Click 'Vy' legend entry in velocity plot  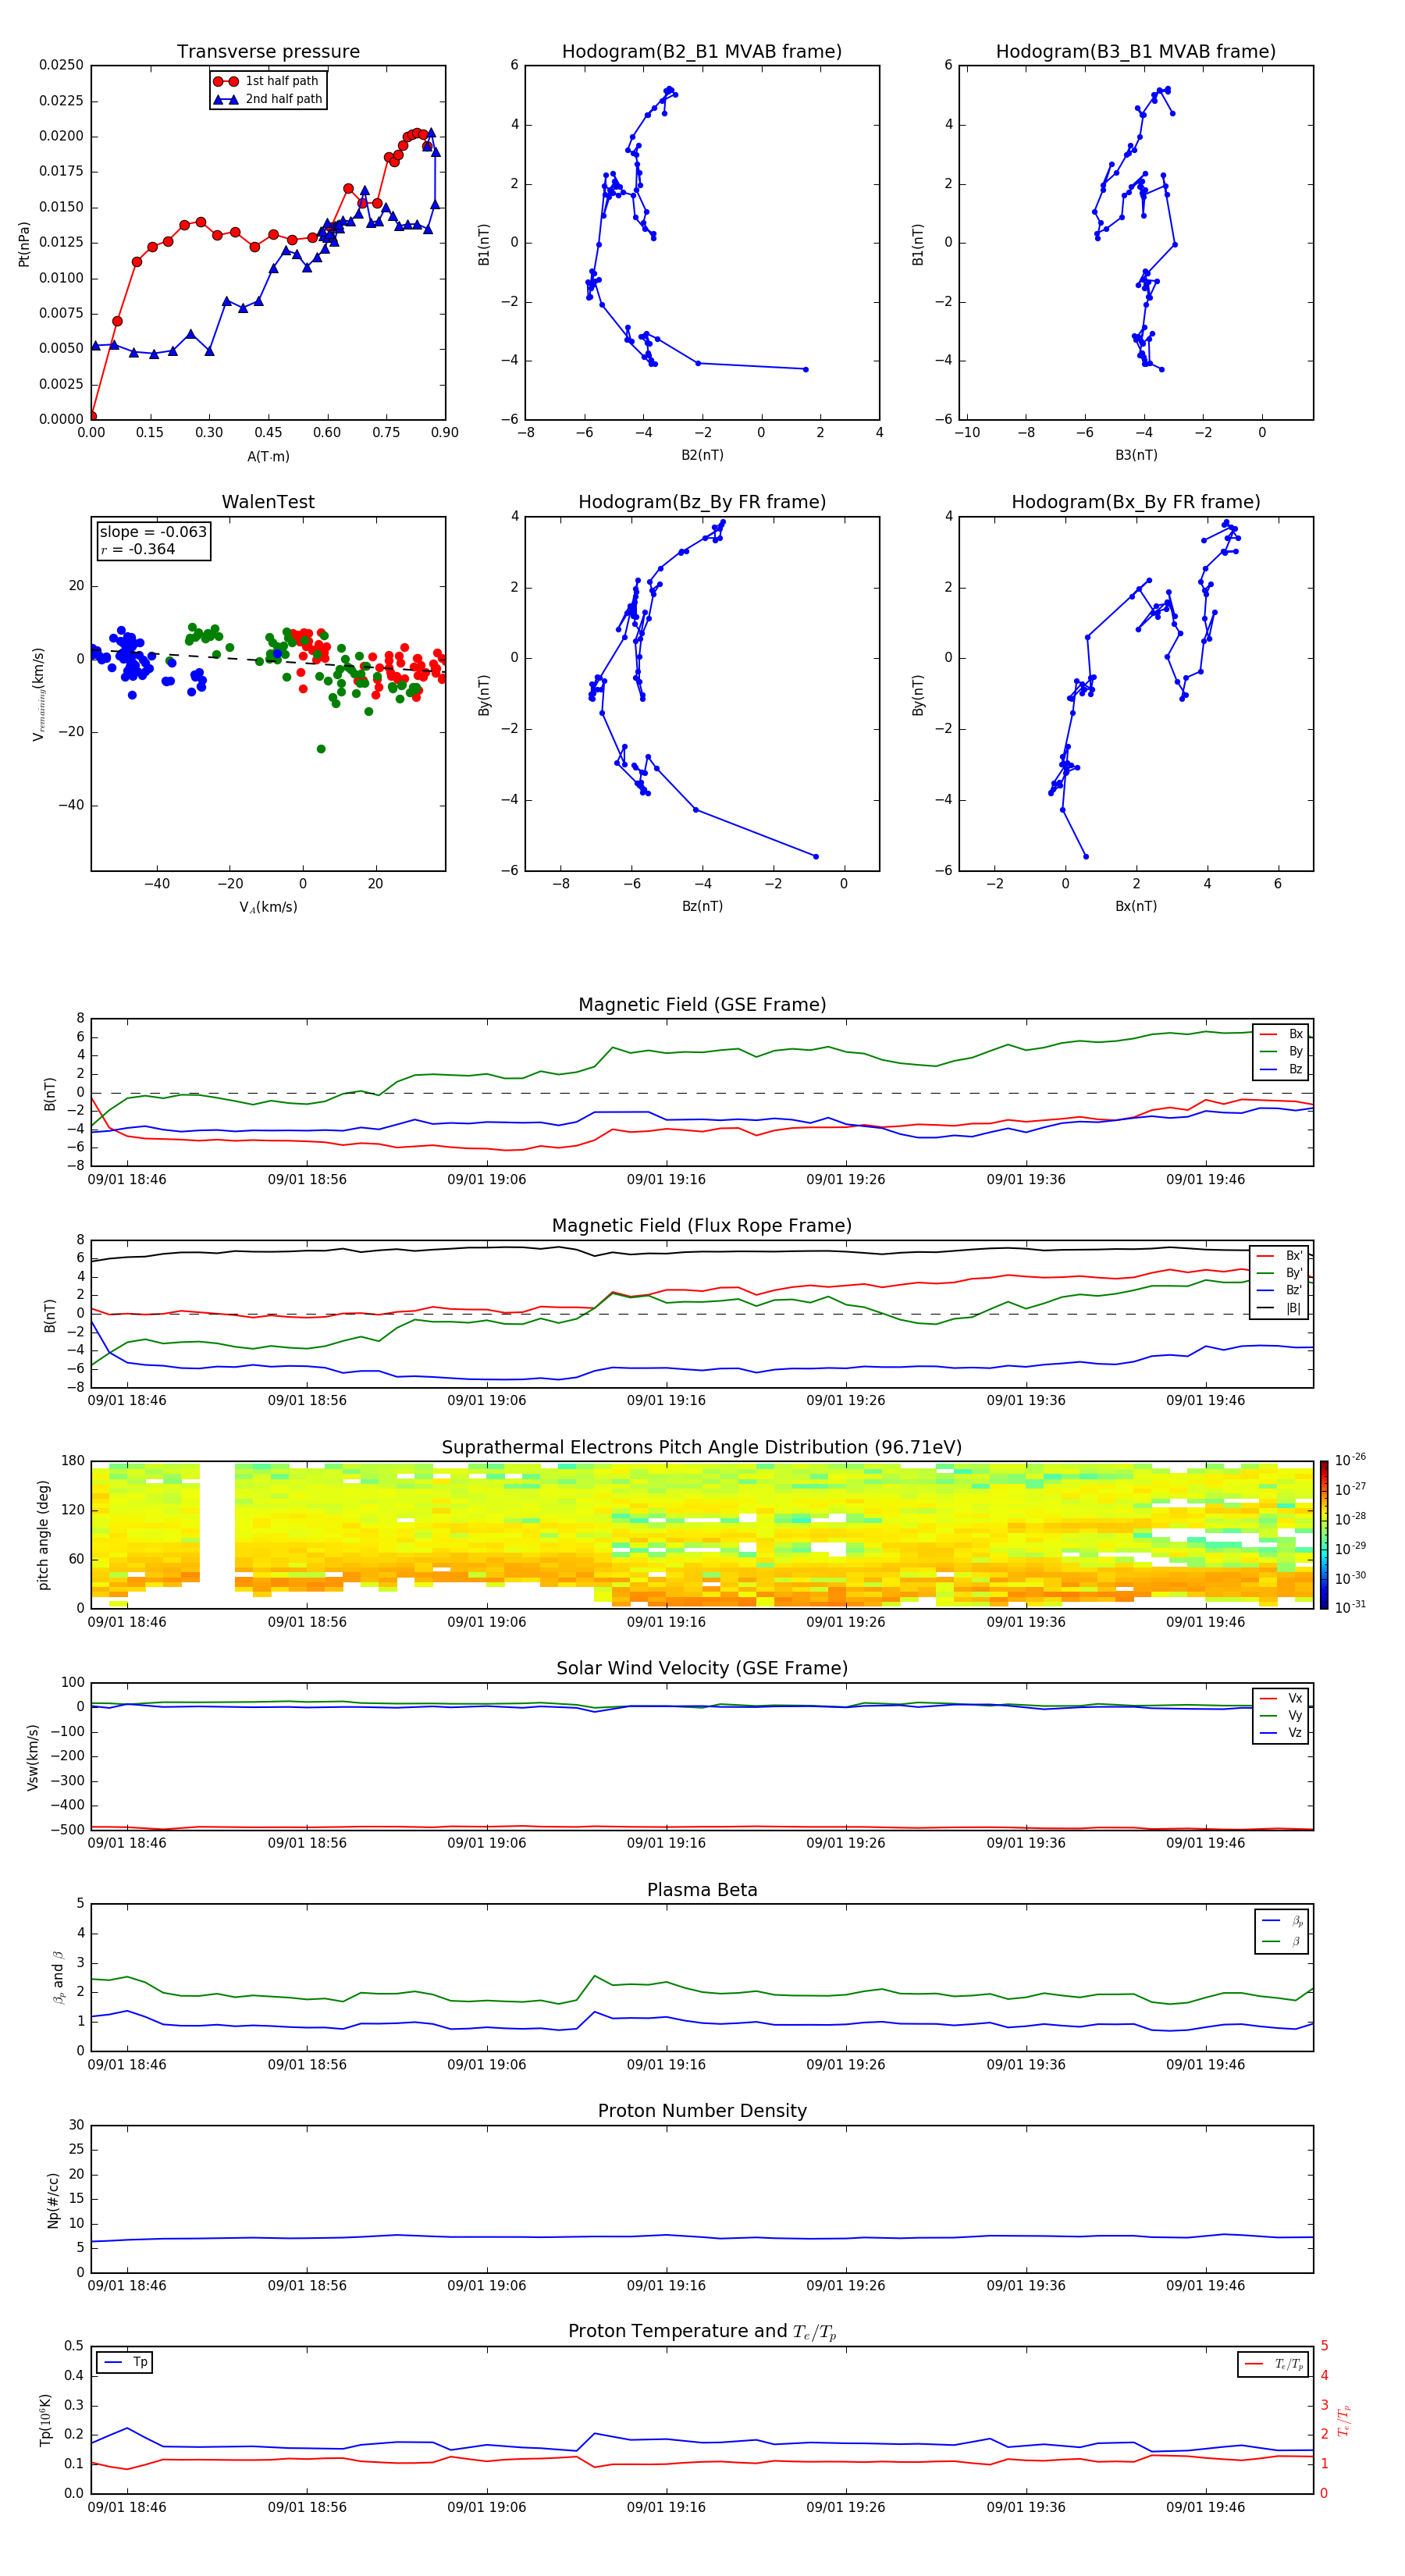point(1281,1715)
